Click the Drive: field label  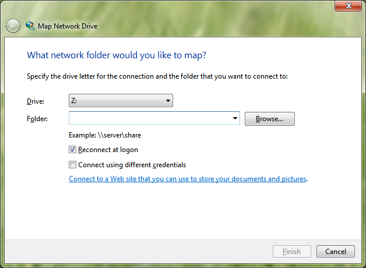click(36, 101)
